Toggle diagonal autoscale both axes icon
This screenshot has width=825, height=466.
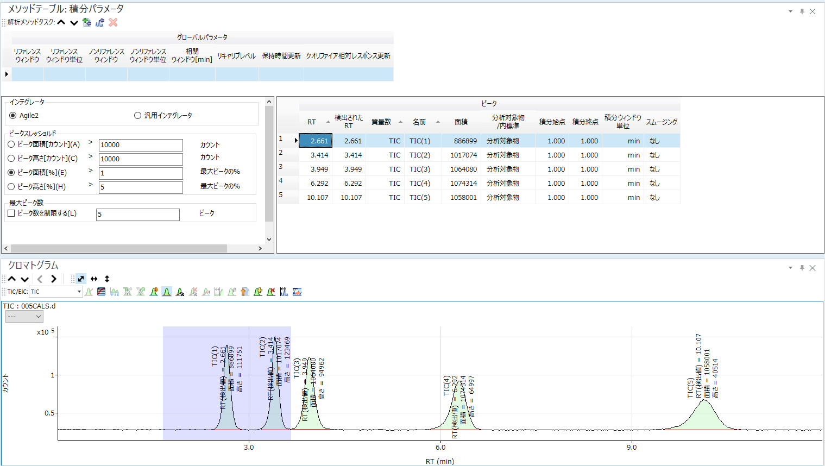tap(81, 279)
